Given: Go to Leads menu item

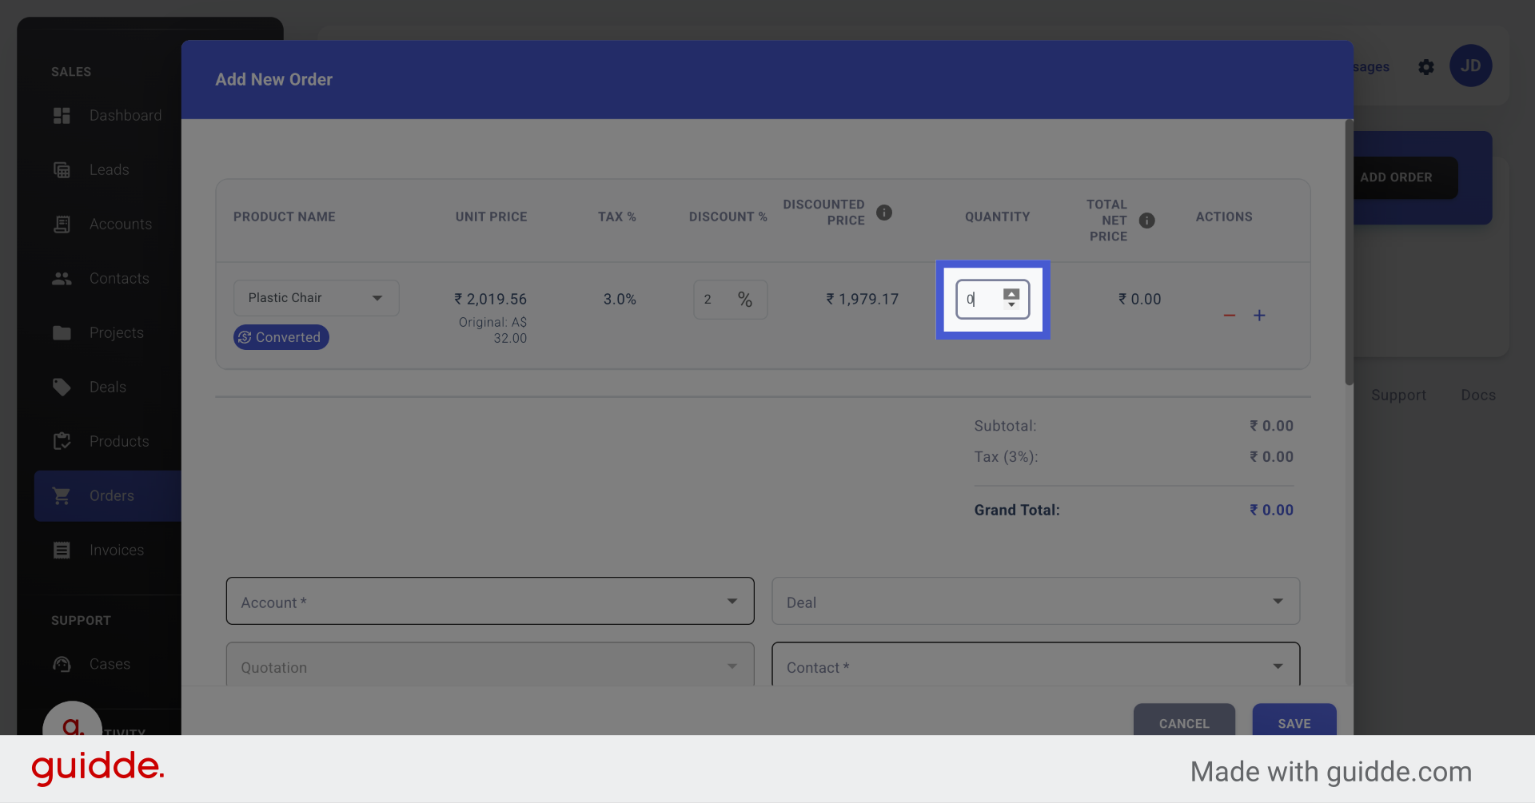Looking at the screenshot, I should [110, 170].
